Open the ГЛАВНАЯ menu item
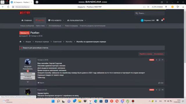This screenshot has height=104, width=186. click(26, 21)
